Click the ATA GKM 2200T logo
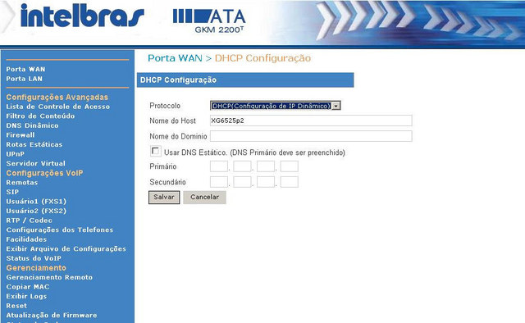This screenshot has width=525, height=323. 209,20
